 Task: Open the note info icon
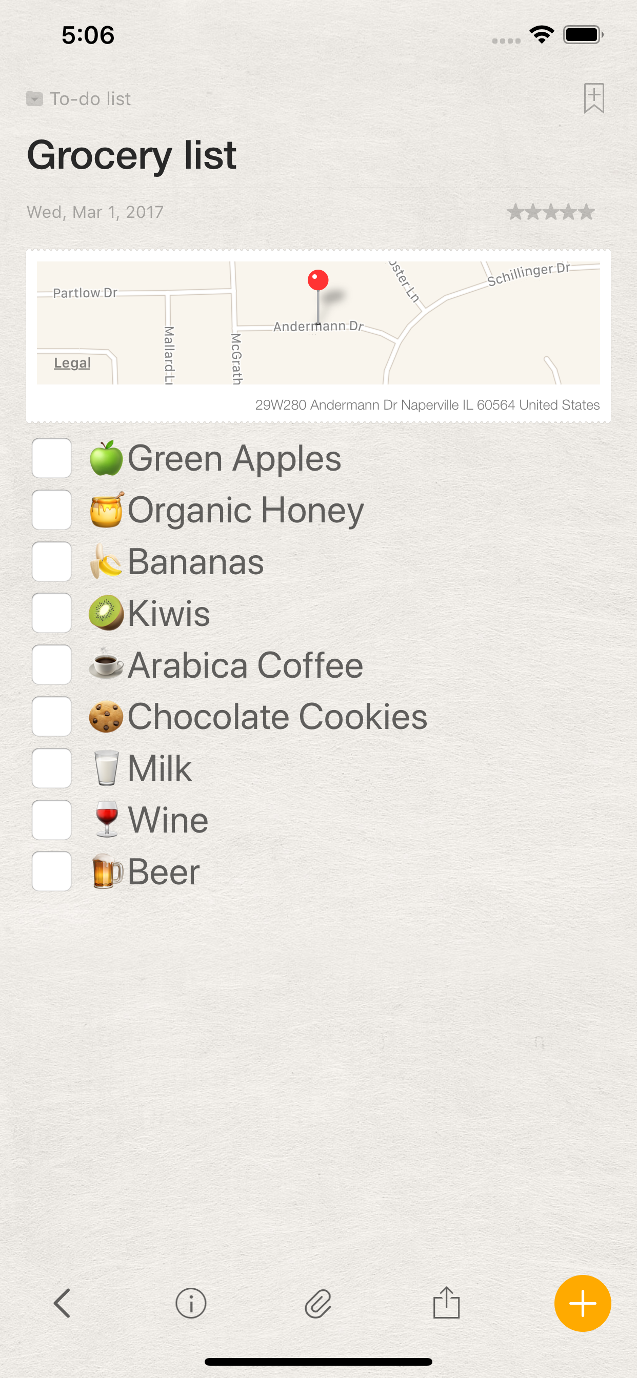pos(191,1303)
